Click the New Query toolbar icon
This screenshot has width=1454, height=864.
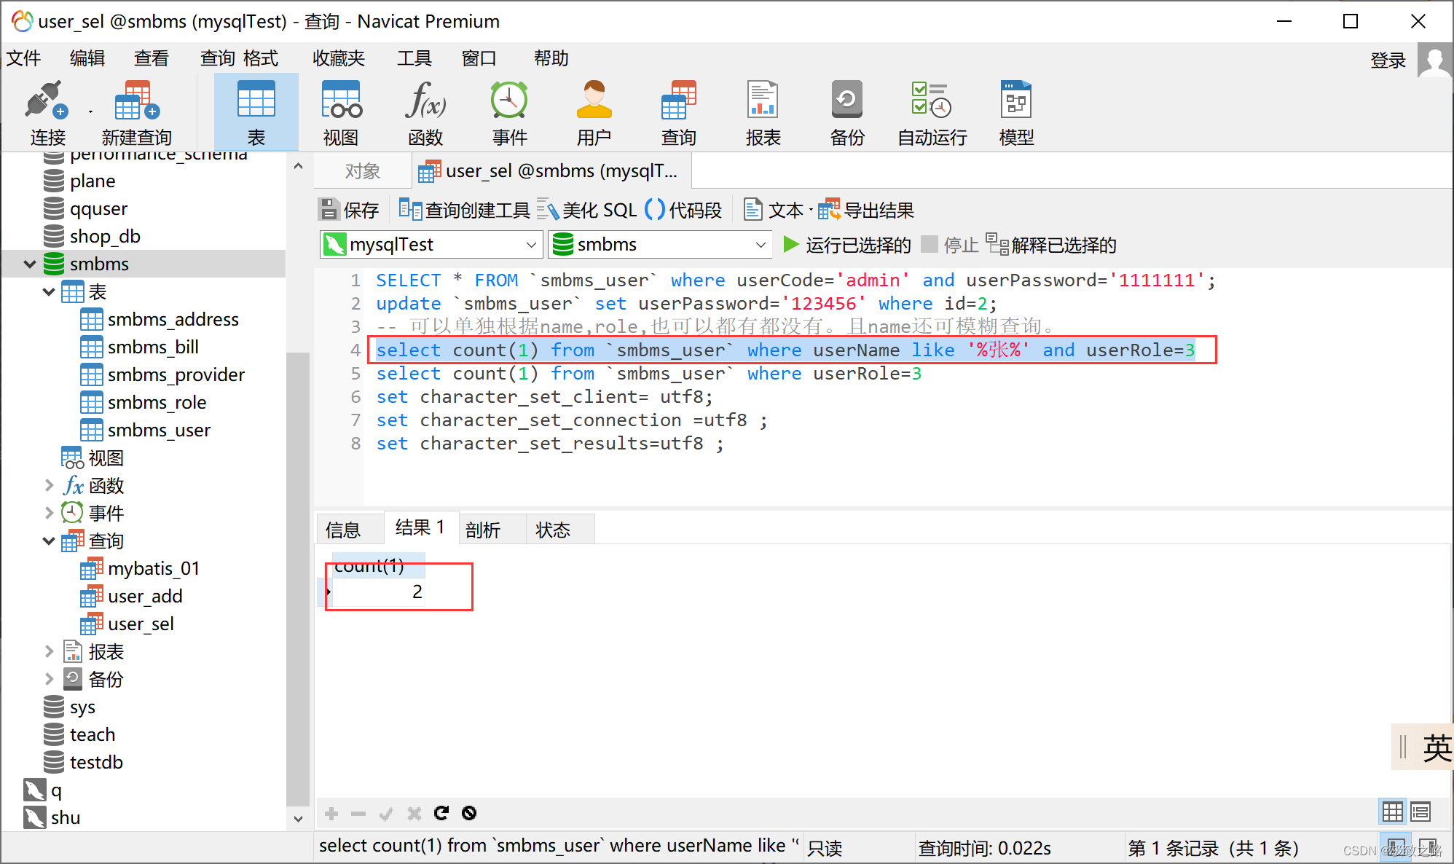tap(137, 113)
